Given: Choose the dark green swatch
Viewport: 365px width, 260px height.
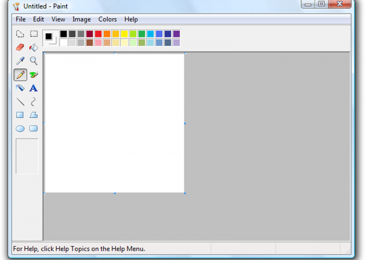Looking at the screenshot, I should click(x=142, y=34).
